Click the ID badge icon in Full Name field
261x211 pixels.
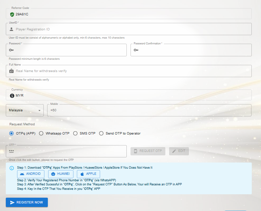(x=12, y=71)
